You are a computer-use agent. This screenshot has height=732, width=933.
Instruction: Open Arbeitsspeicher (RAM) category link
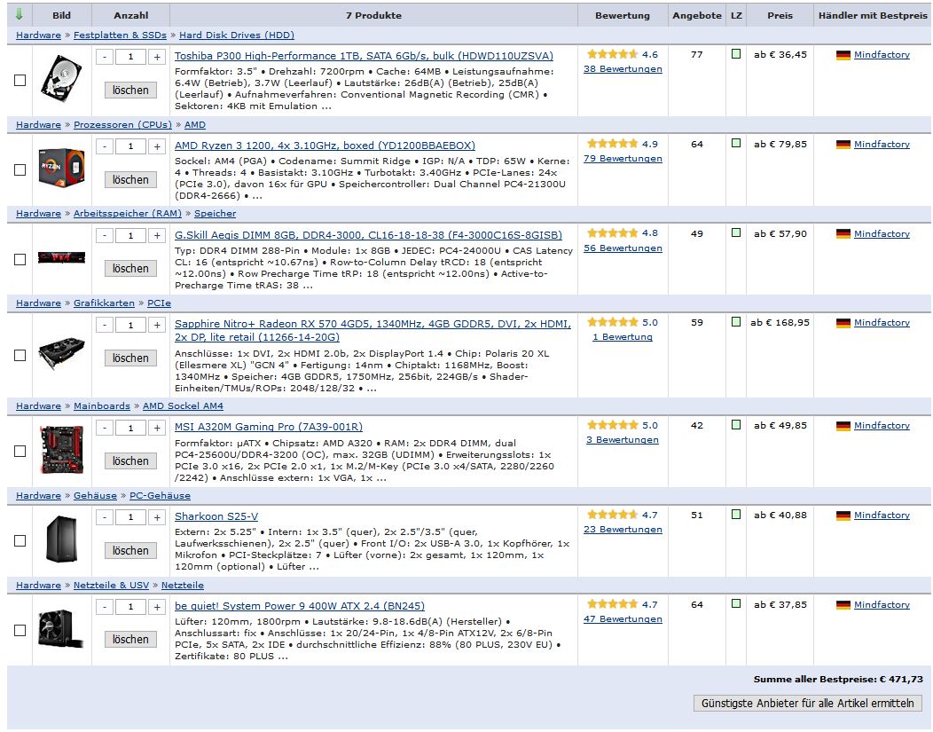pos(128,213)
